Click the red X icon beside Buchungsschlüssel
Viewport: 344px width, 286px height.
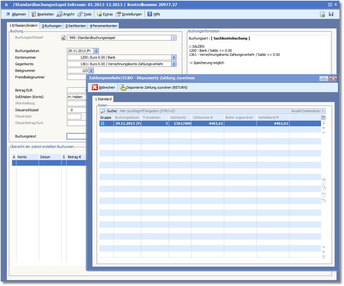click(64, 38)
